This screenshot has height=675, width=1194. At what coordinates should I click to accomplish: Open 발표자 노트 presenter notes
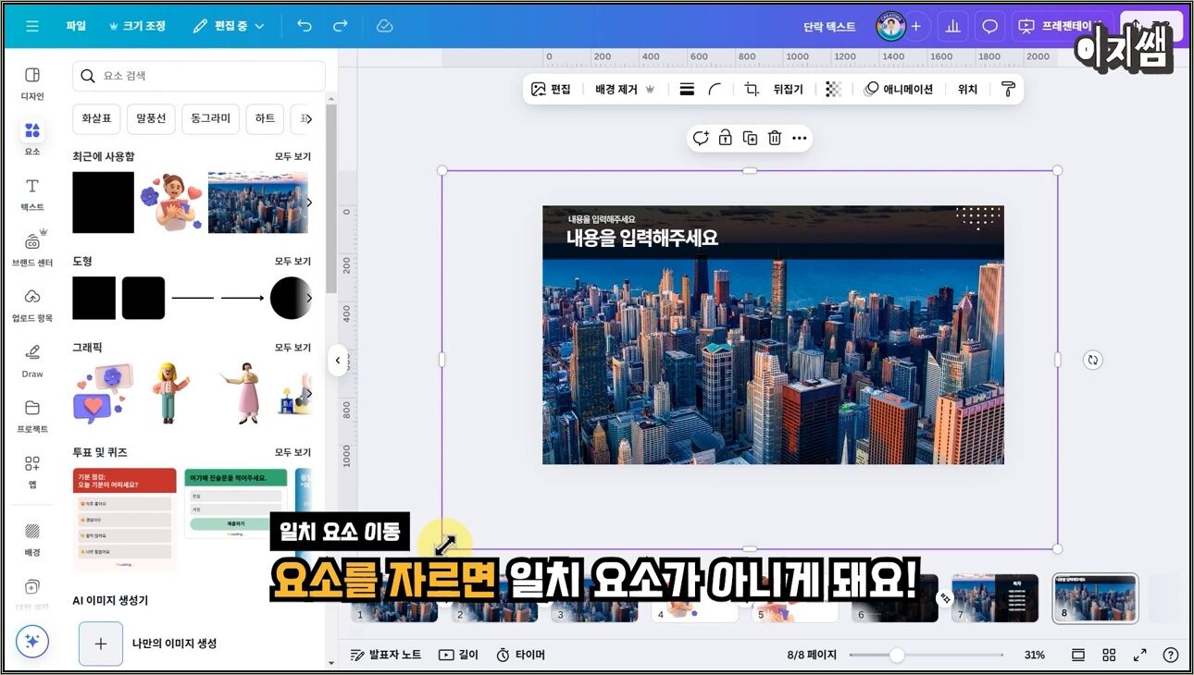386,655
